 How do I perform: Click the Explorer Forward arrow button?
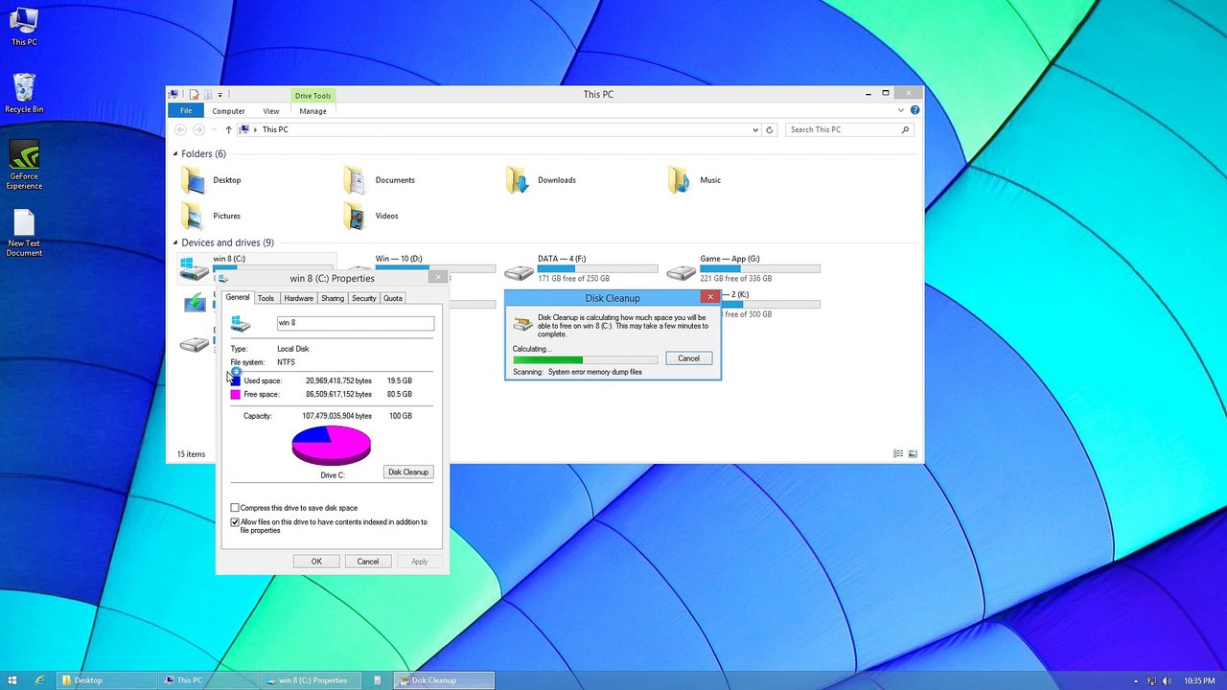point(198,129)
